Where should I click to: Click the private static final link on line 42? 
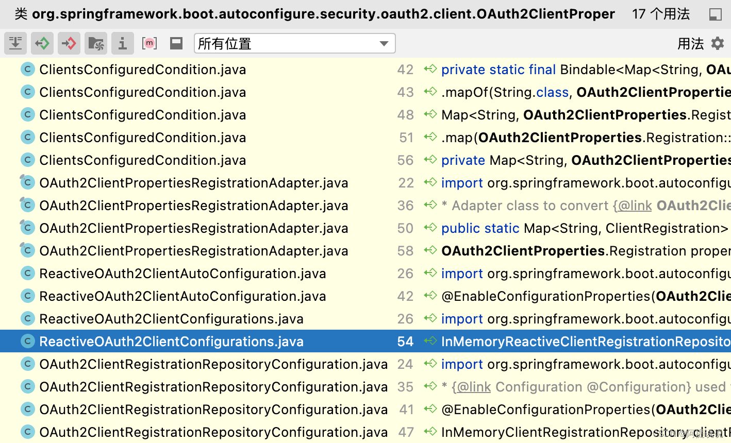coord(498,69)
